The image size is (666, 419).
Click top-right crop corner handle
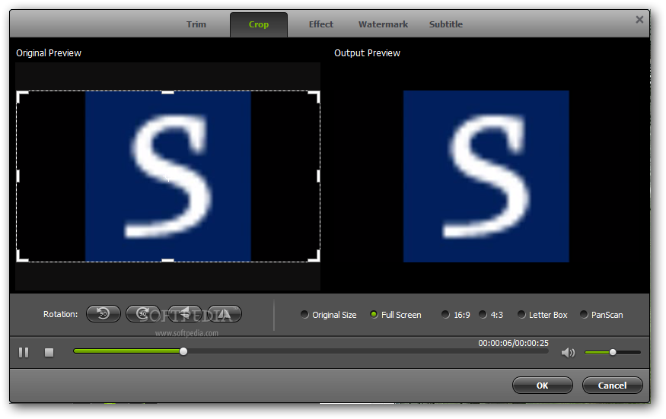(315, 97)
